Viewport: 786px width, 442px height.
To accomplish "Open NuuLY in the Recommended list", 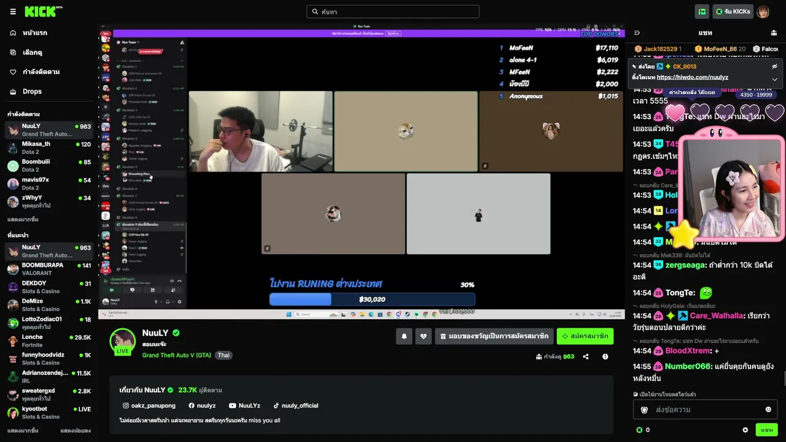I will (x=49, y=251).
